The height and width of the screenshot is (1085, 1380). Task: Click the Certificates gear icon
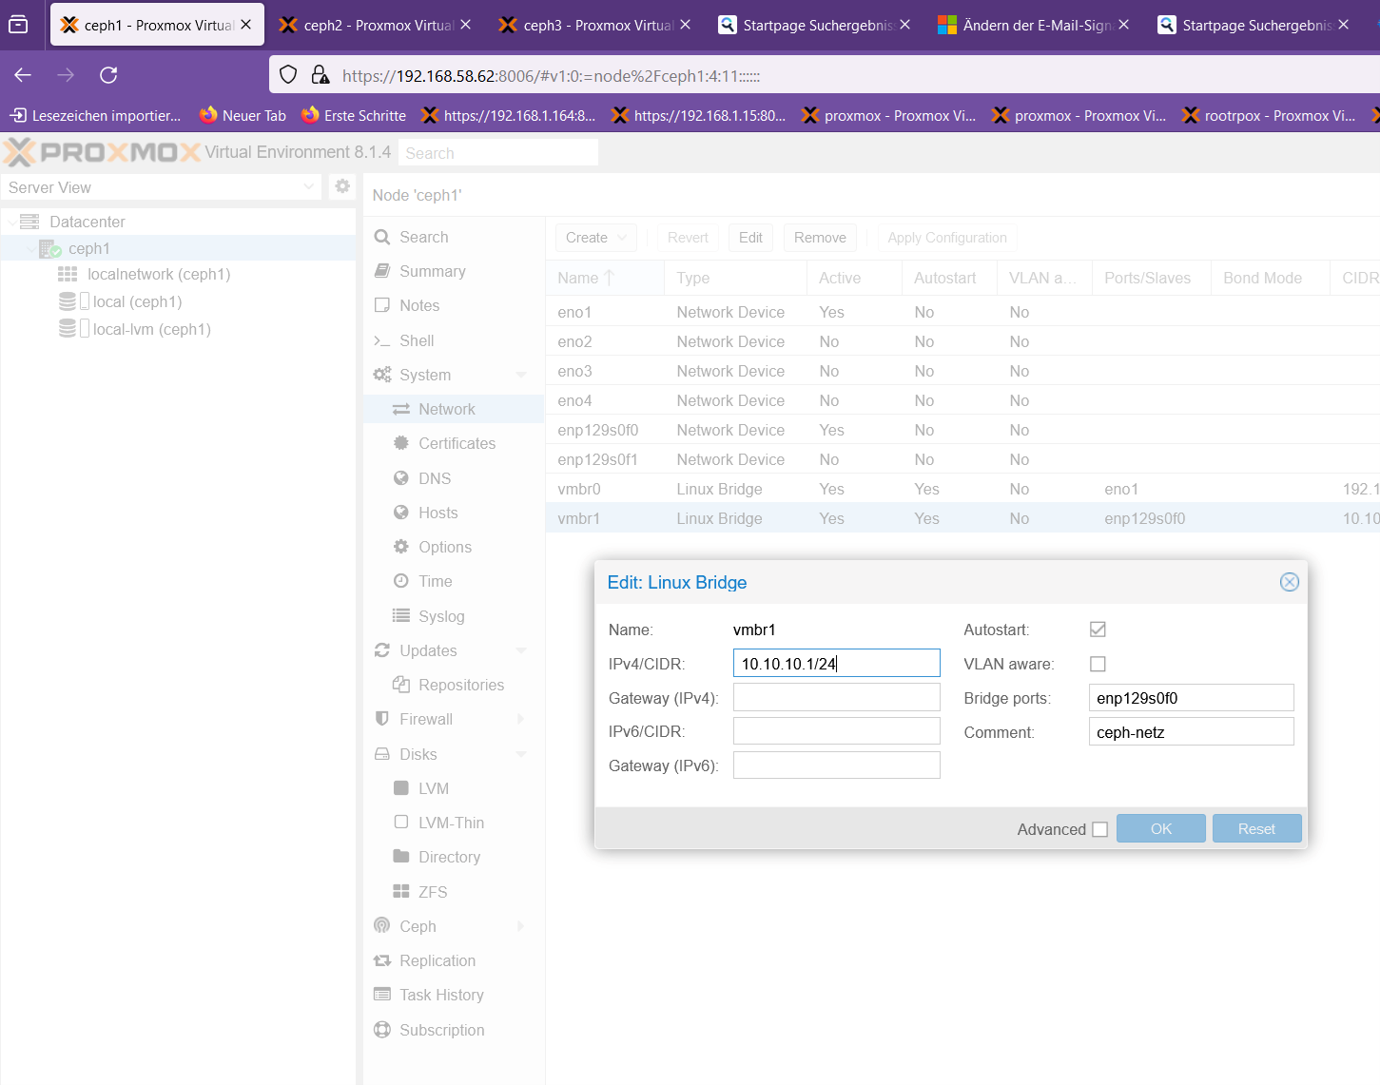coord(401,443)
